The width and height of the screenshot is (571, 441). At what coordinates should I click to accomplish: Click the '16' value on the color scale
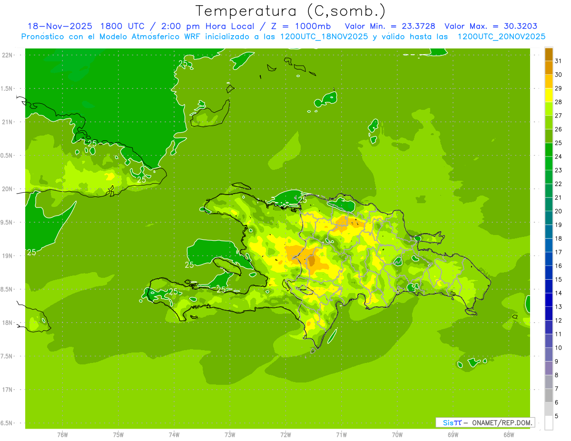pos(558,265)
